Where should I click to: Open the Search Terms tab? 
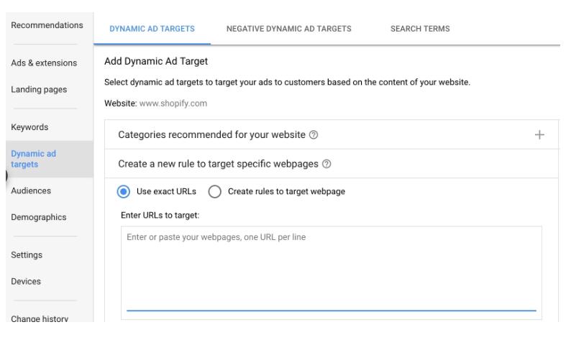[420, 29]
